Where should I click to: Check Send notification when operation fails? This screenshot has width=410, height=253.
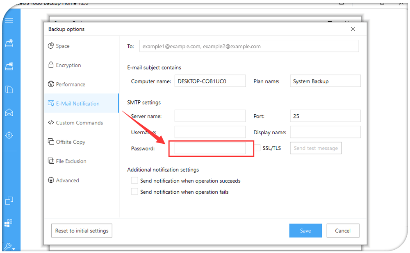(x=134, y=192)
